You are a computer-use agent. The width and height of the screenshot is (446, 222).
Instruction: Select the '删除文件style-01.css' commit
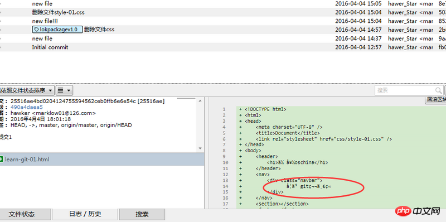(x=59, y=12)
